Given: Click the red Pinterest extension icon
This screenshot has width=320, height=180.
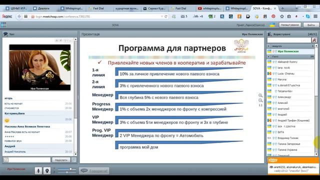Looking at the screenshot, I should (273, 16).
